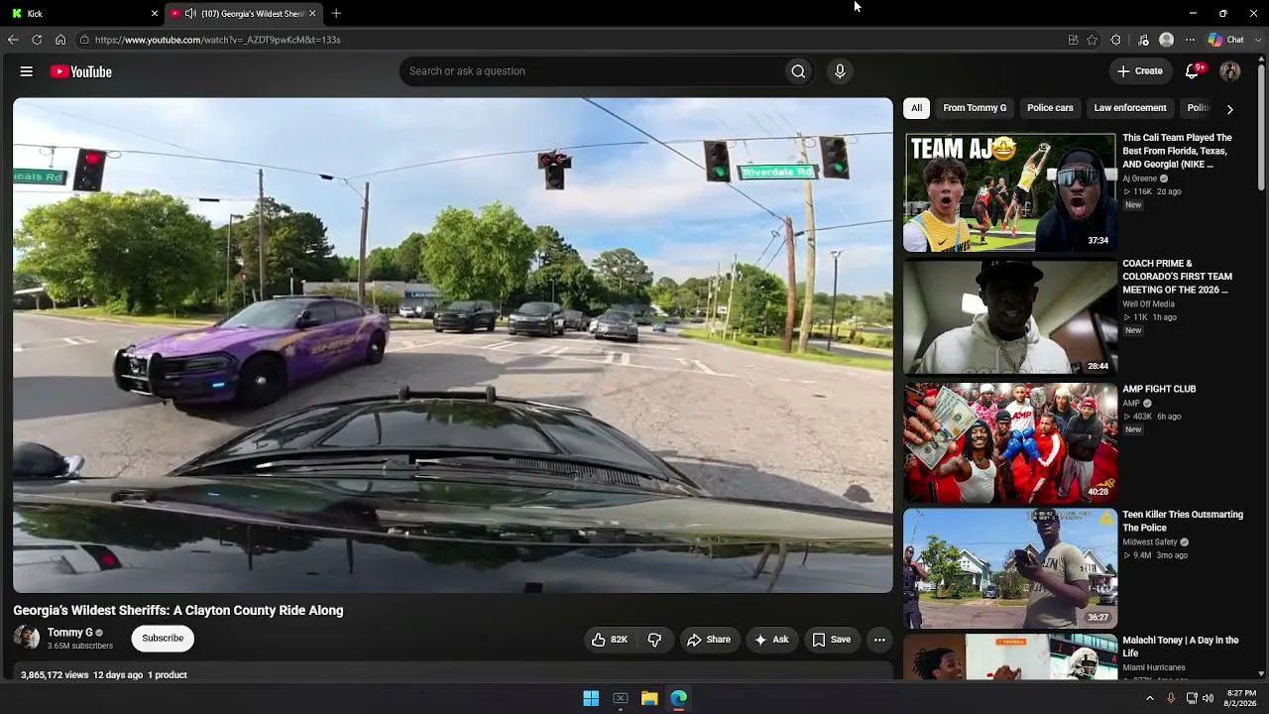Open a new browser tab
This screenshot has width=1269, height=714.
pyautogui.click(x=336, y=13)
